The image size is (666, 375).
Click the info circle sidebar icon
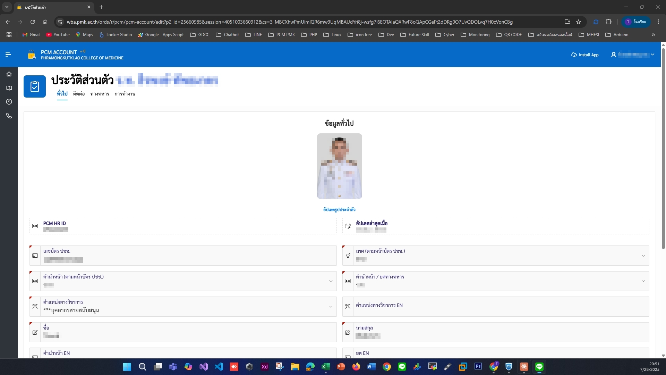9,102
